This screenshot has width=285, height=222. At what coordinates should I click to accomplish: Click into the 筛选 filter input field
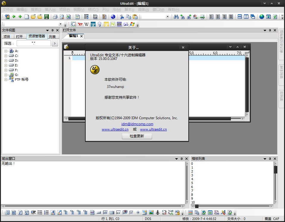pyautogui.click(x=34, y=43)
